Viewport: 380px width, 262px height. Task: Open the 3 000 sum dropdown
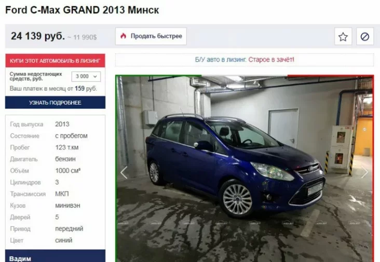click(86, 76)
